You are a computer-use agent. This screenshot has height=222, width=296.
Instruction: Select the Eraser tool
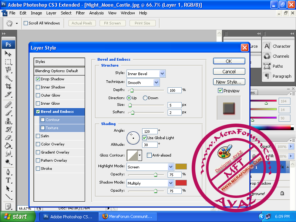[x=8, y=137]
